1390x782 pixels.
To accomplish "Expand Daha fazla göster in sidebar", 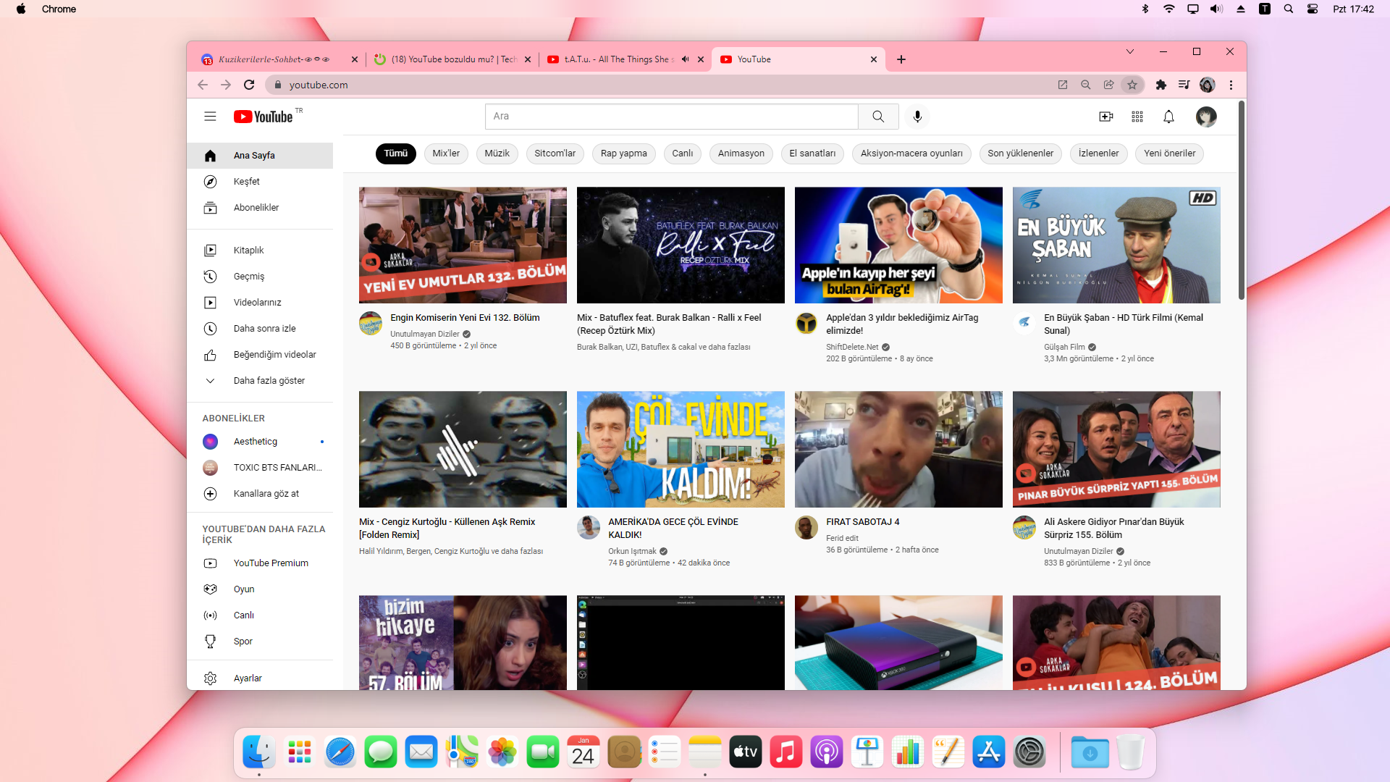I will pos(269,381).
